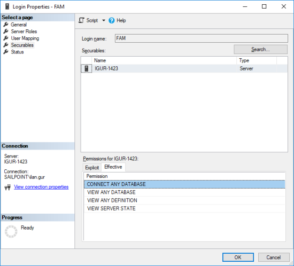Click the blue Help question mark icon
The width and height of the screenshot is (294, 266).
tap(111, 20)
